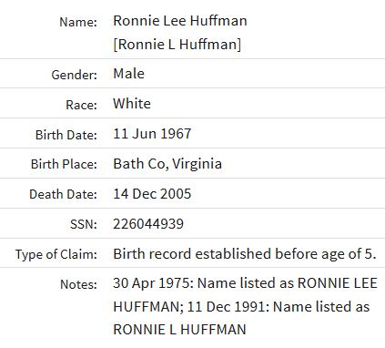Screen dimensions: 385x348
Task: Click the name Ronnie Lee Huffman
Action: tap(180, 21)
